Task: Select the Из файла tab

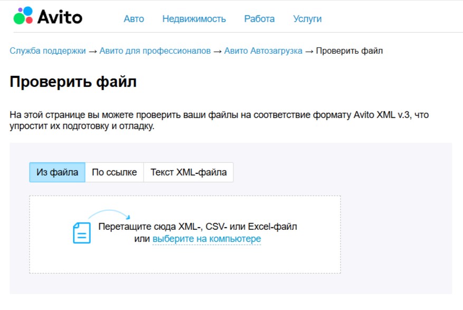Action: [58, 172]
